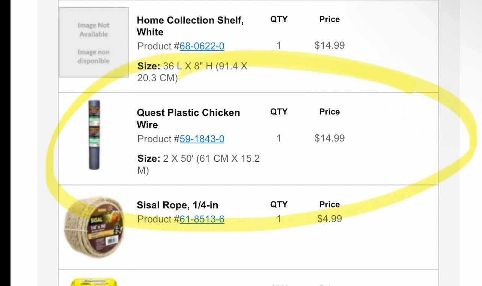Click the Image Not Available placeholder
Image resolution: width=482 pixels, height=286 pixels.
coord(94,43)
